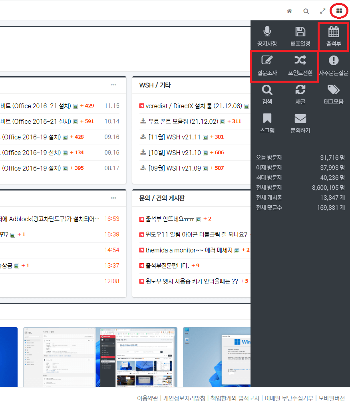Open the 문의 / 건의 게시판 heading
This screenshot has width=350, height=409.
(162, 198)
